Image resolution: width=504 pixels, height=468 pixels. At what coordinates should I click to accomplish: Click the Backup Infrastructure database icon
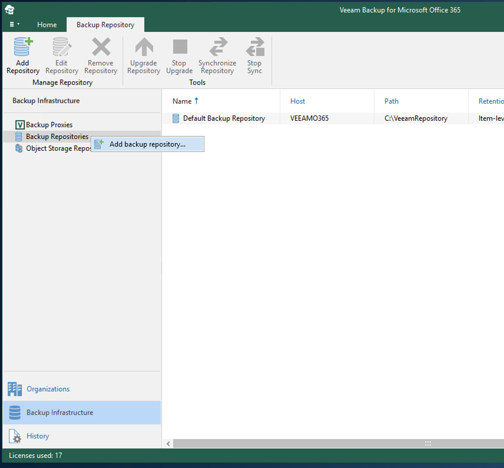tap(15, 413)
